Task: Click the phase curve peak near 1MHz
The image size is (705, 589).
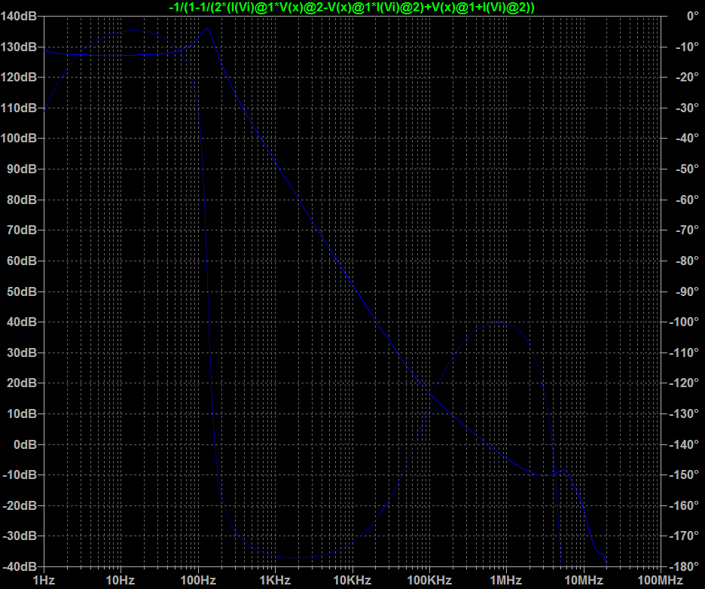Action: tap(498, 322)
